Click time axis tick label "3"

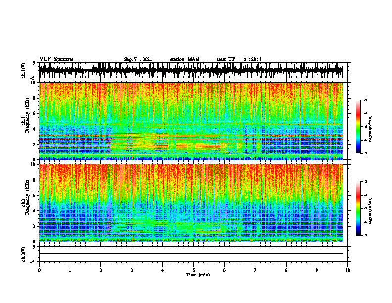tap(132, 270)
